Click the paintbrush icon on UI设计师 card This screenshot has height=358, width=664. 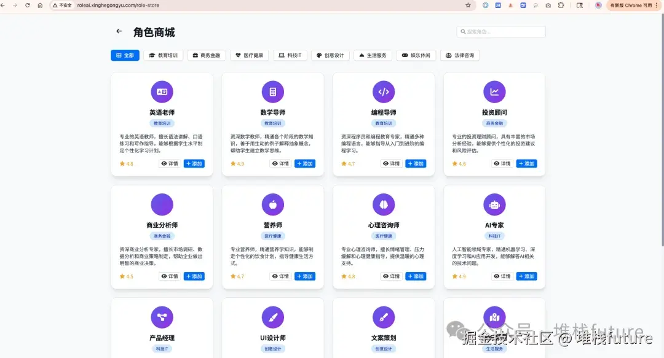[x=273, y=317]
